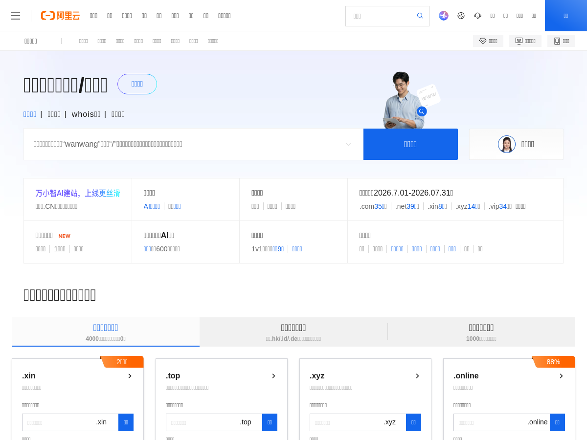The image size is (587, 440).
Task: Click the solid blue button at header's right end
Action: [x=566, y=16]
